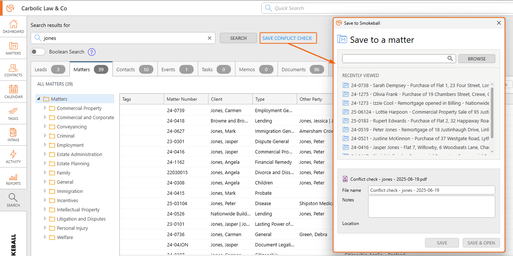The image size is (513, 256).
Task: Focus the Quick Search field
Action: tap(387, 8)
